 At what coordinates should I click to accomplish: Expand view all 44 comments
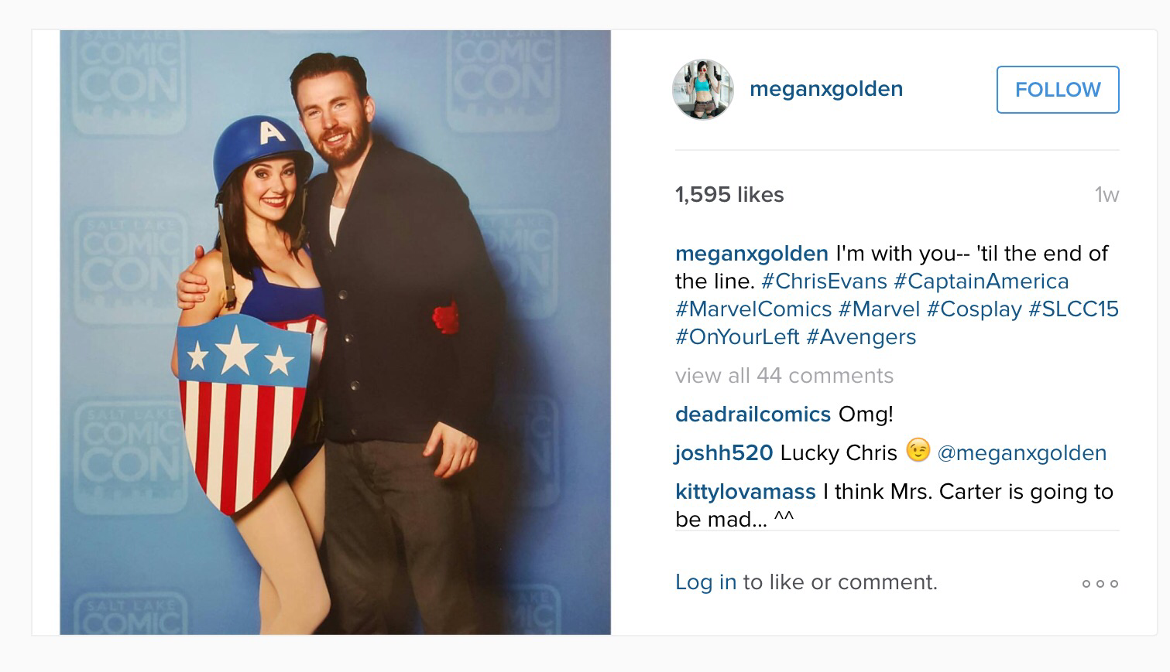(x=784, y=376)
